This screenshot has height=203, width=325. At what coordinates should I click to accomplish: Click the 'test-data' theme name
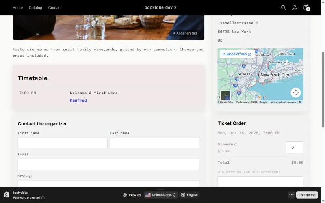(x=20, y=192)
